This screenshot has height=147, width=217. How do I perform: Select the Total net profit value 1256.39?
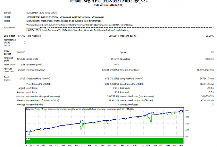point(21,59)
